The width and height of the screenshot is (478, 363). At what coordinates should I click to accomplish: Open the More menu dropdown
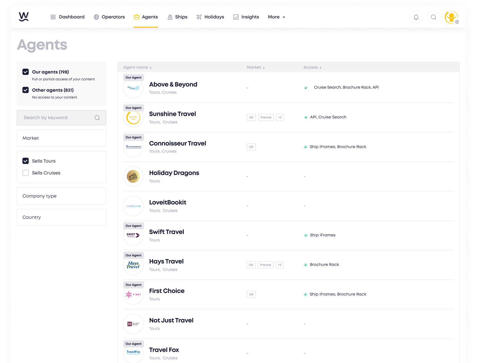tap(276, 17)
